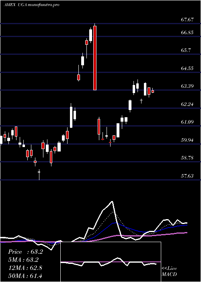Click the 12MA : 62.8 readout
The width and height of the screenshot is (201, 282).
[25, 268]
